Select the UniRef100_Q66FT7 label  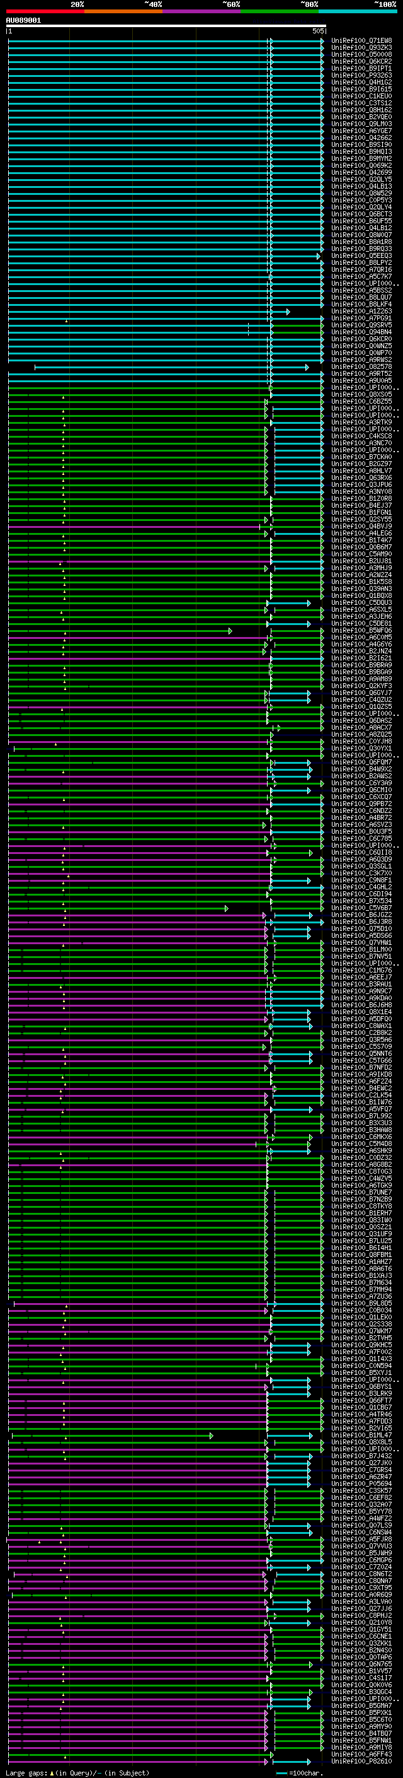point(361,1400)
